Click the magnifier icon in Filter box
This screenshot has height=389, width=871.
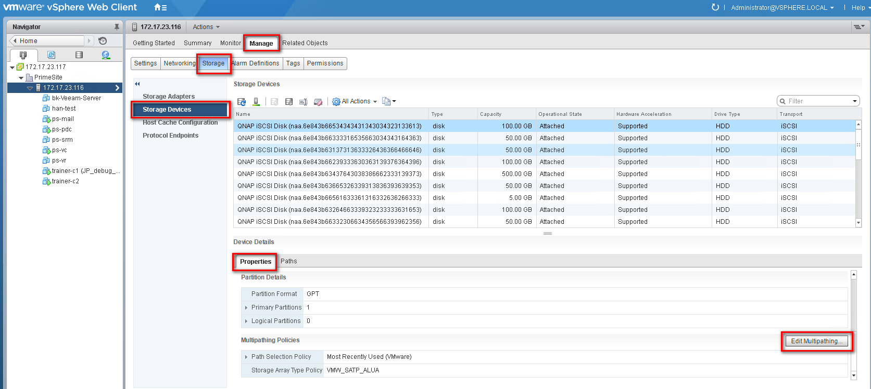(x=782, y=101)
